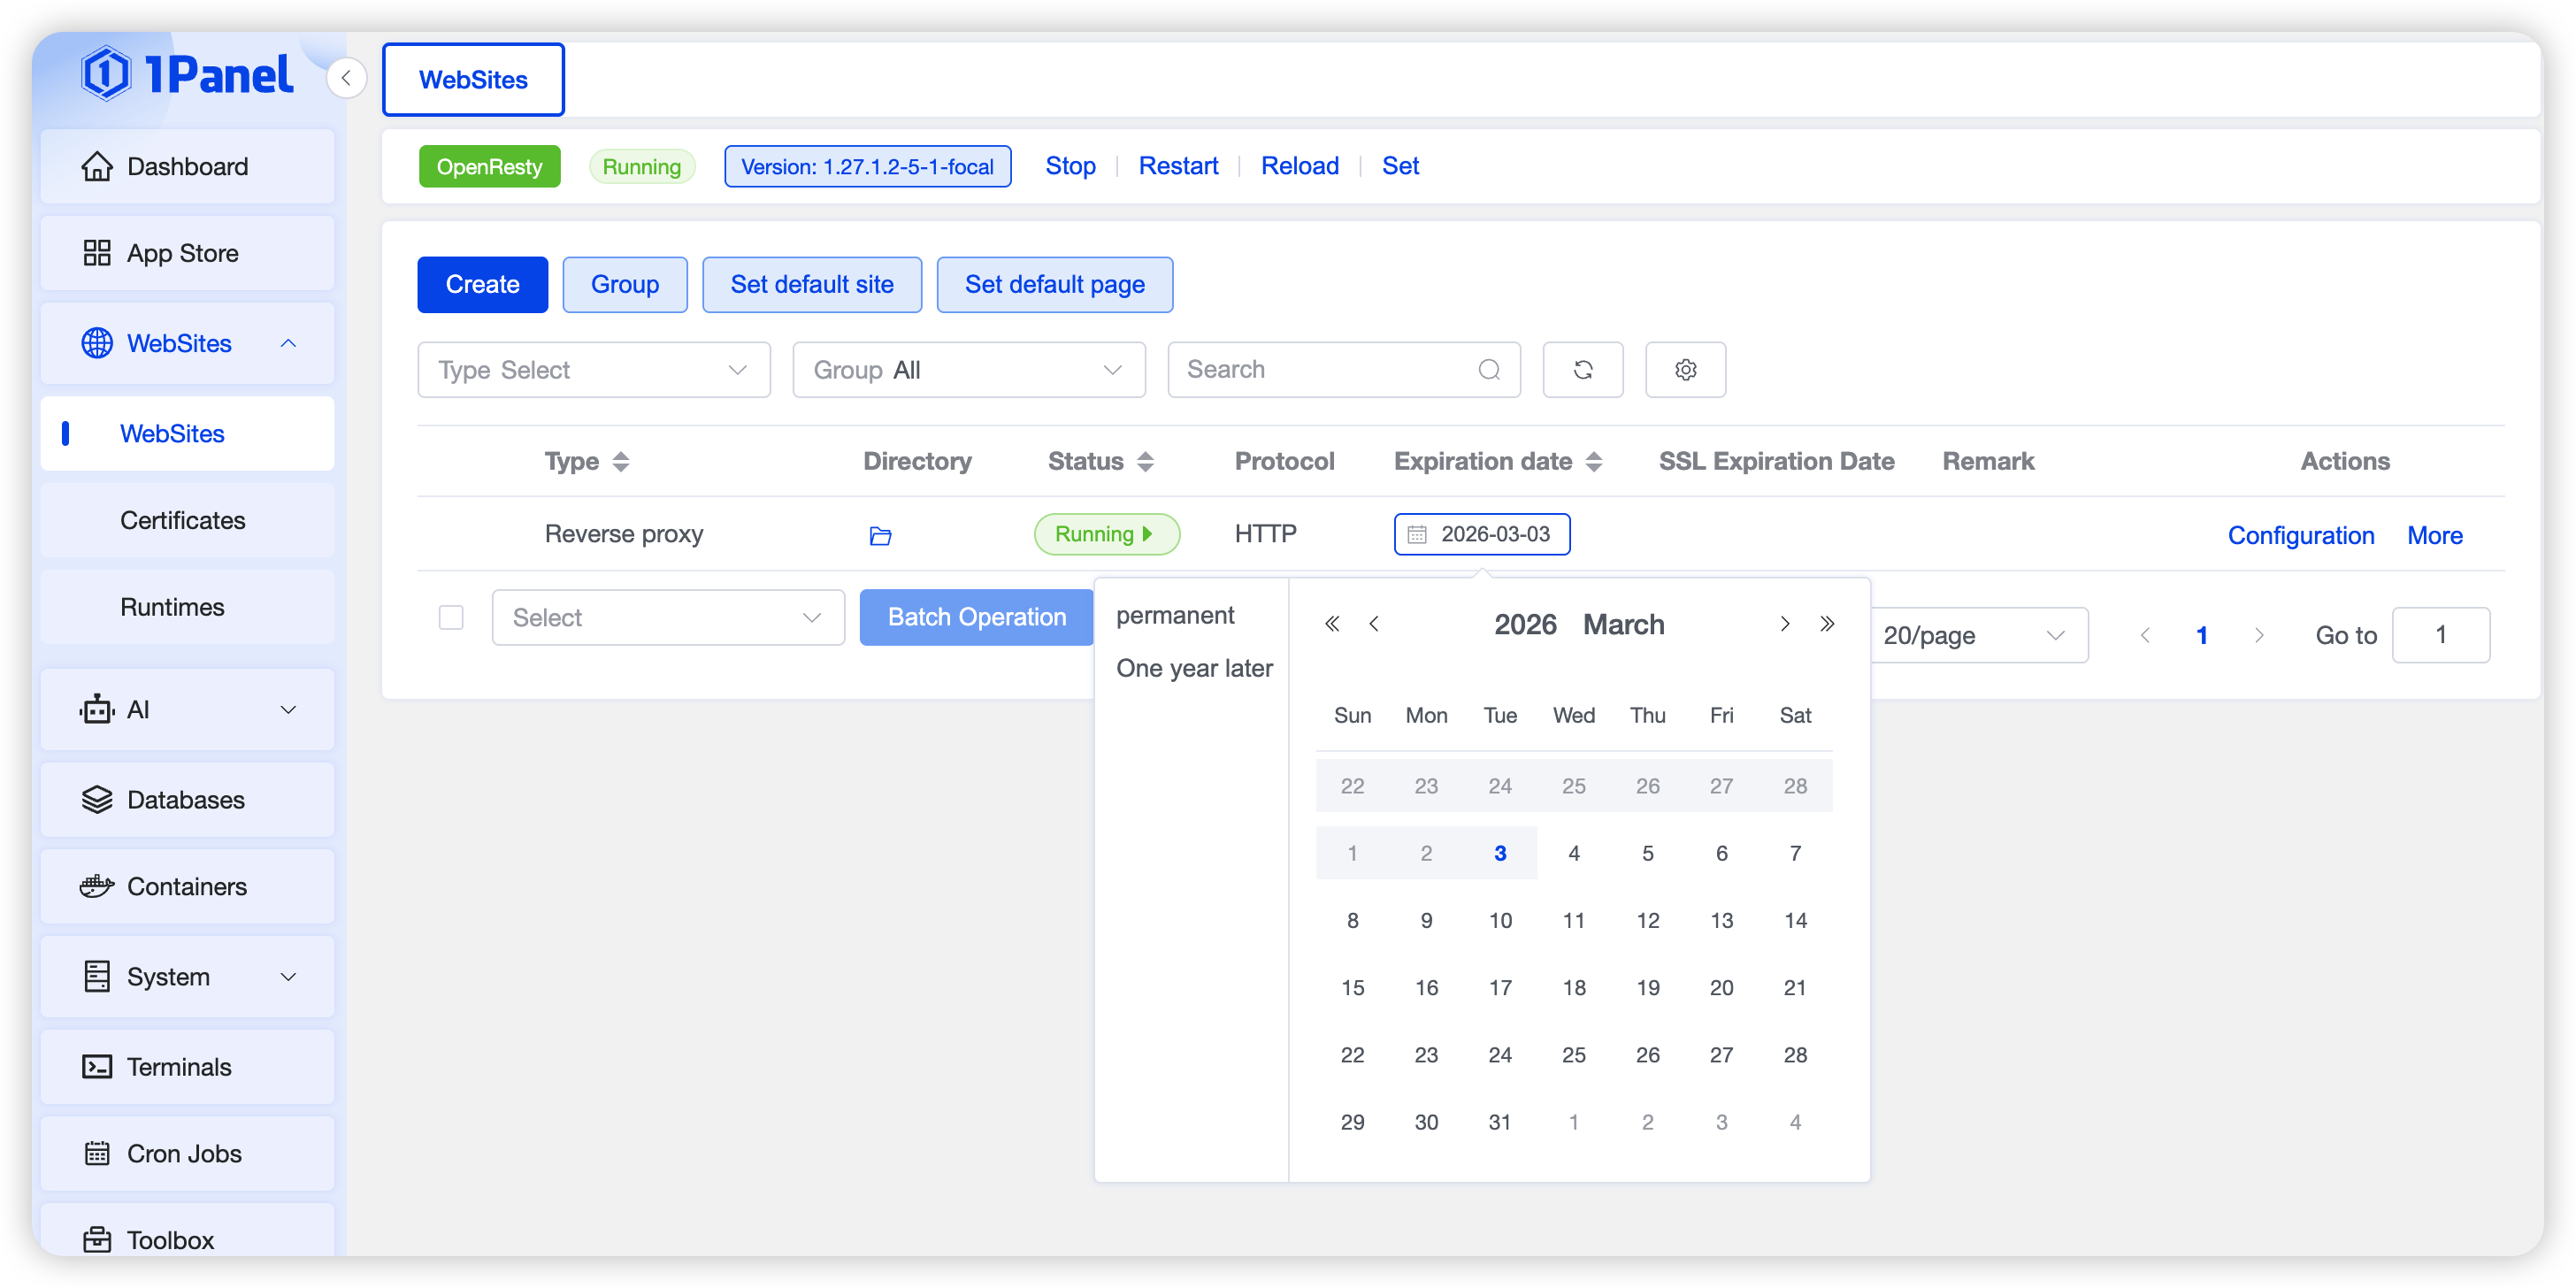Click the search magnifier icon
Viewport: 2576px width, 1288px height.
pos(1489,370)
